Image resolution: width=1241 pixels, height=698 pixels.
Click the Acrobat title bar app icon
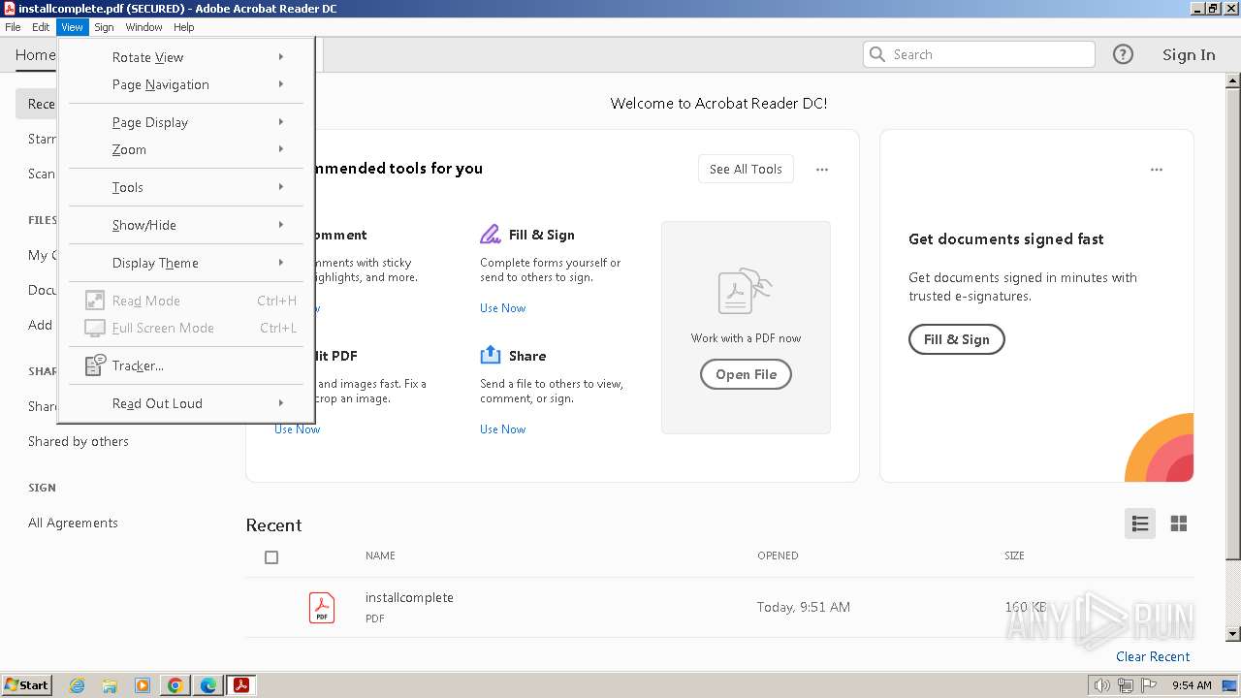10,9
